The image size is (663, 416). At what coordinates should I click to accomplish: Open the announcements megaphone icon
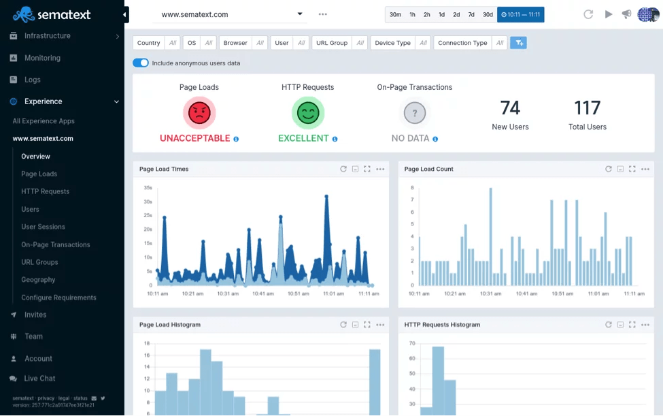pyautogui.click(x=627, y=14)
